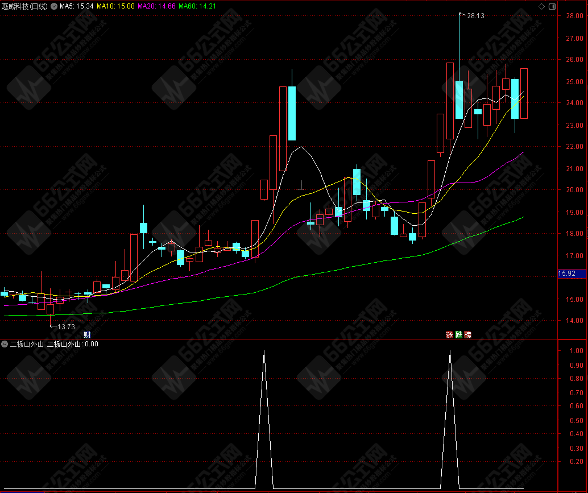This screenshot has height=493, width=588.
Task: Click the 28.00 price axis label
Action: (574, 16)
